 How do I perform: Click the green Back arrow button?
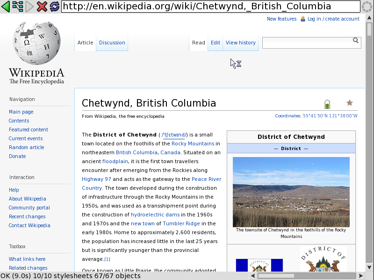coord(6,7)
